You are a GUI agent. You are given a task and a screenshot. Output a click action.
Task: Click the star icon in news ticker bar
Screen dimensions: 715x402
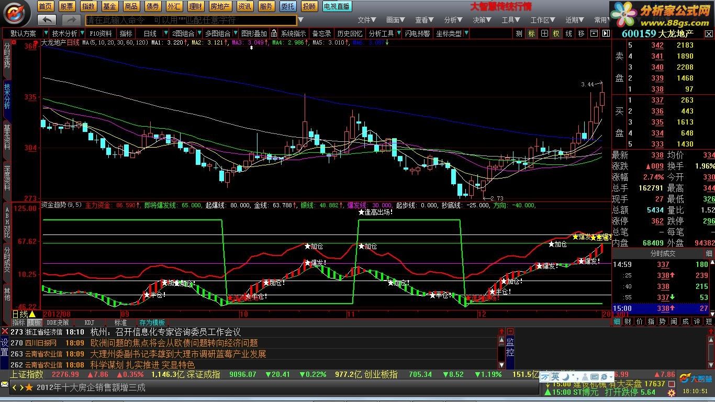pos(29,387)
